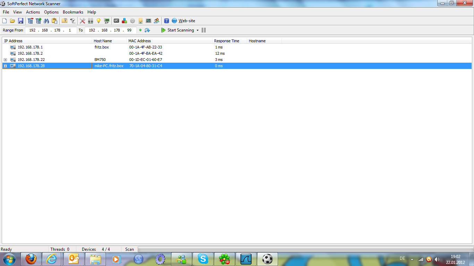Viewport: 474px width, 266px height.
Task: Open the Web-site link
Action: click(x=187, y=21)
